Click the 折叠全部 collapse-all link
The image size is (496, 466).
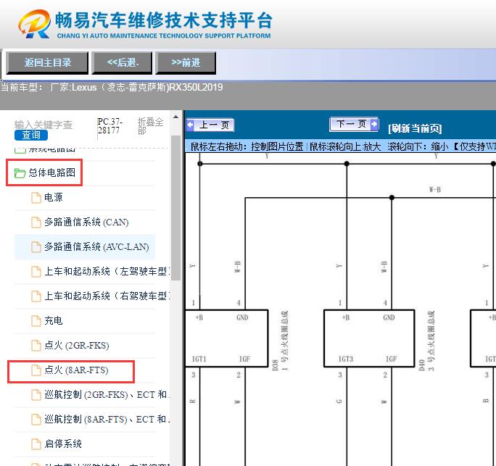[150, 126]
